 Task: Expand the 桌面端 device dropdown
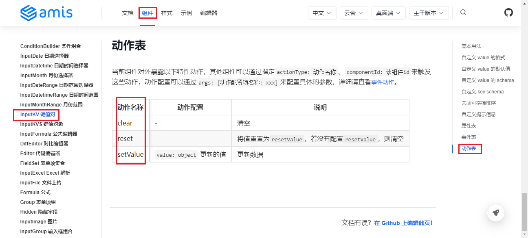pyautogui.click(x=388, y=13)
